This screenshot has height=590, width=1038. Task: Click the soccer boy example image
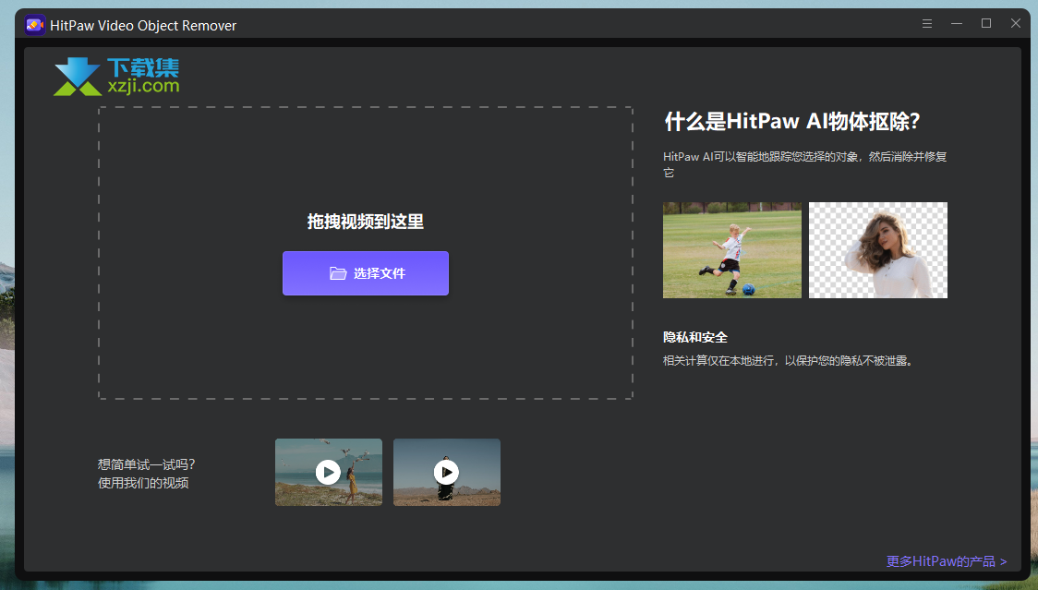732,249
